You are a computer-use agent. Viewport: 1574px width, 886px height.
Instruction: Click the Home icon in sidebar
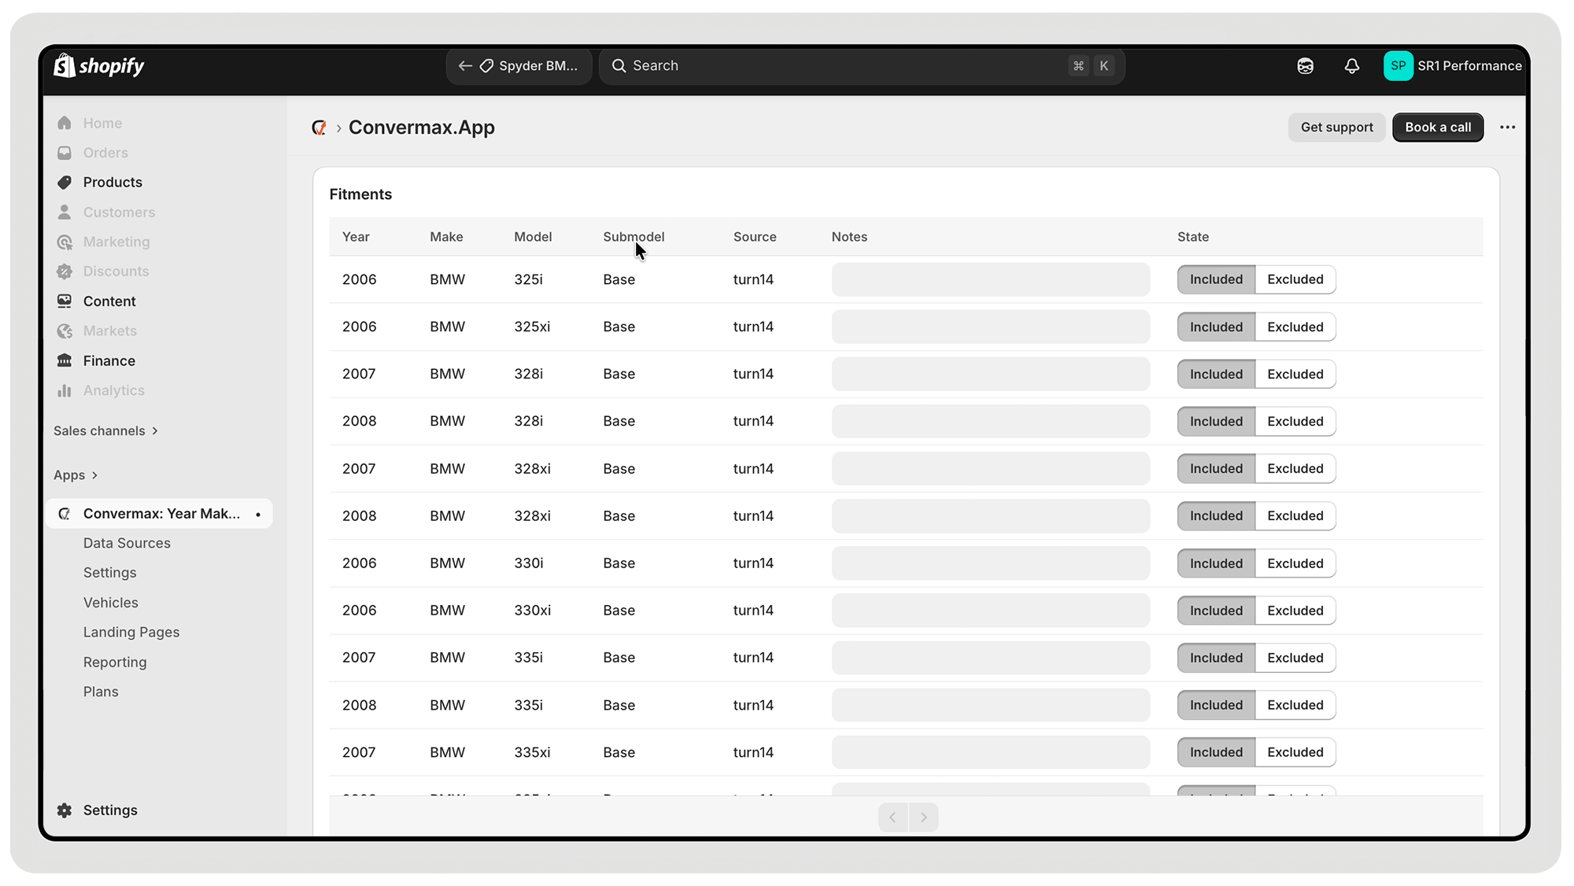(65, 124)
